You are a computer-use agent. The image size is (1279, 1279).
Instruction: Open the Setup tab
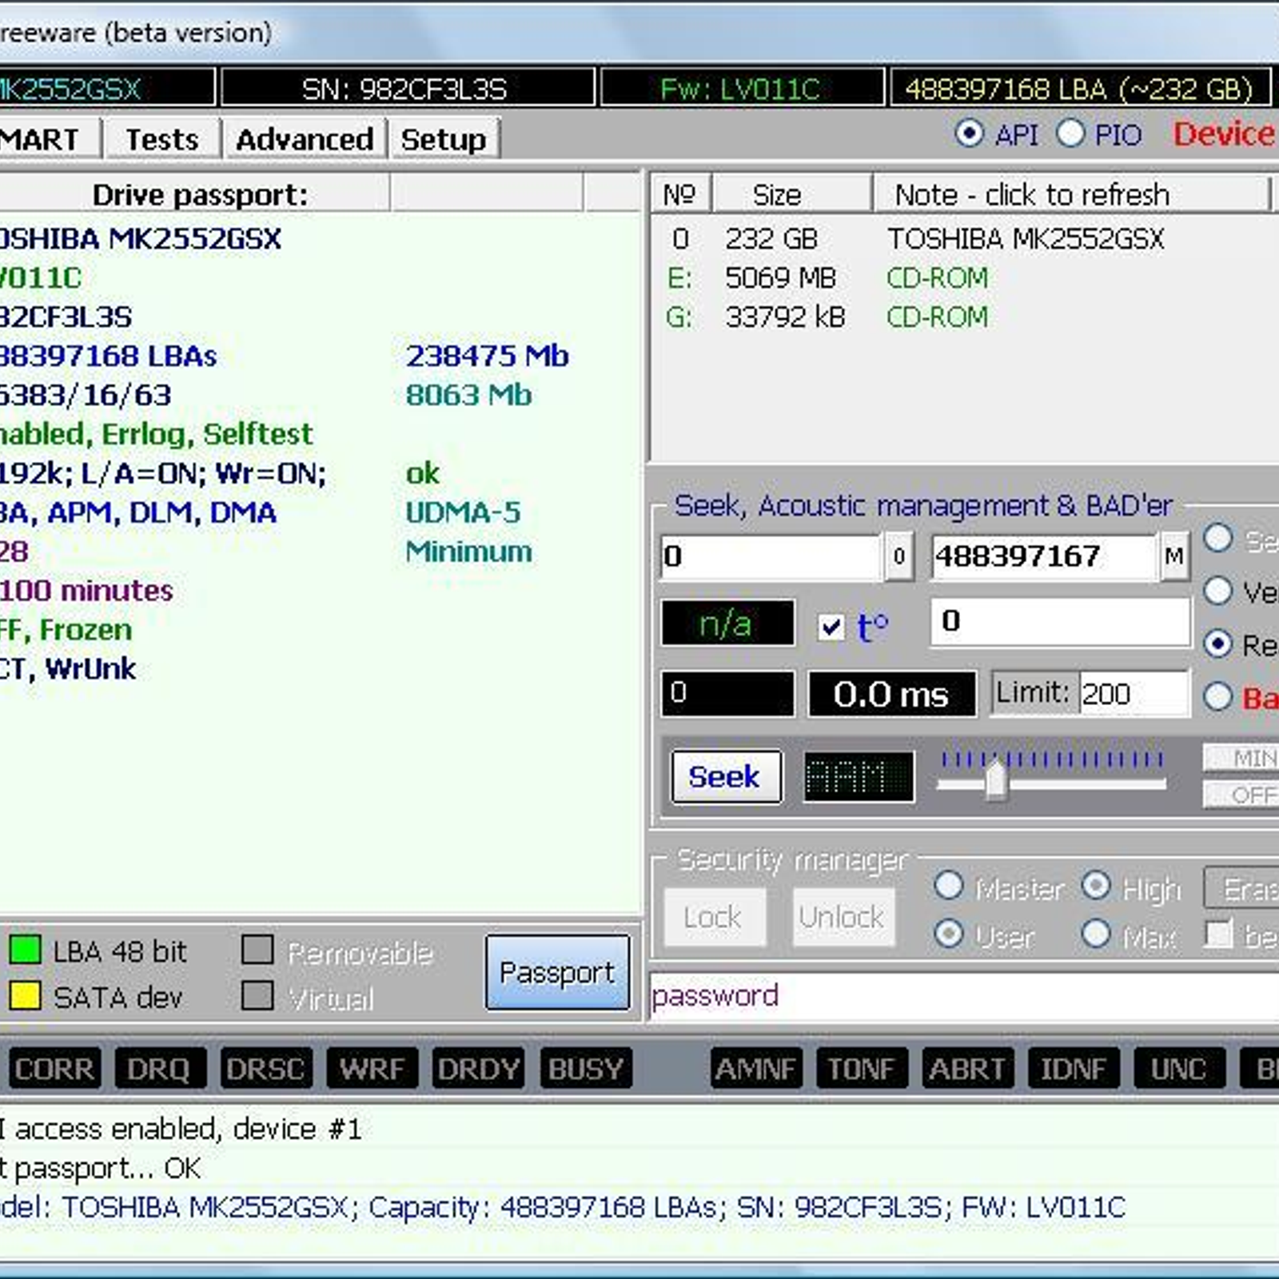(x=444, y=139)
